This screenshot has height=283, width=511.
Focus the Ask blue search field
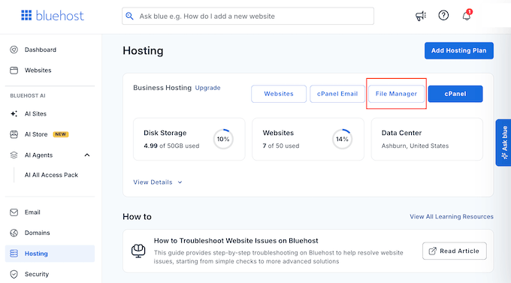248,16
